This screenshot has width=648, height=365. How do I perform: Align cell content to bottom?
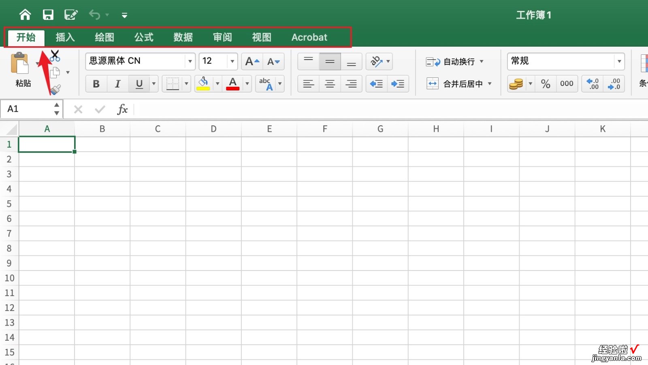[x=352, y=62]
